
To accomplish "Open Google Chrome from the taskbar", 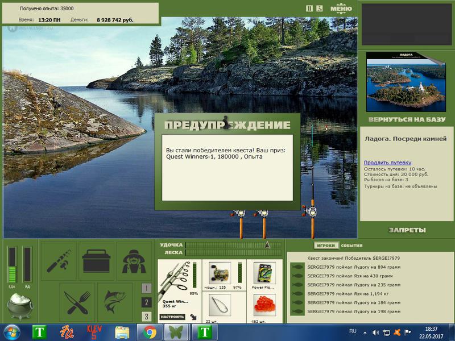I will (x=150, y=332).
